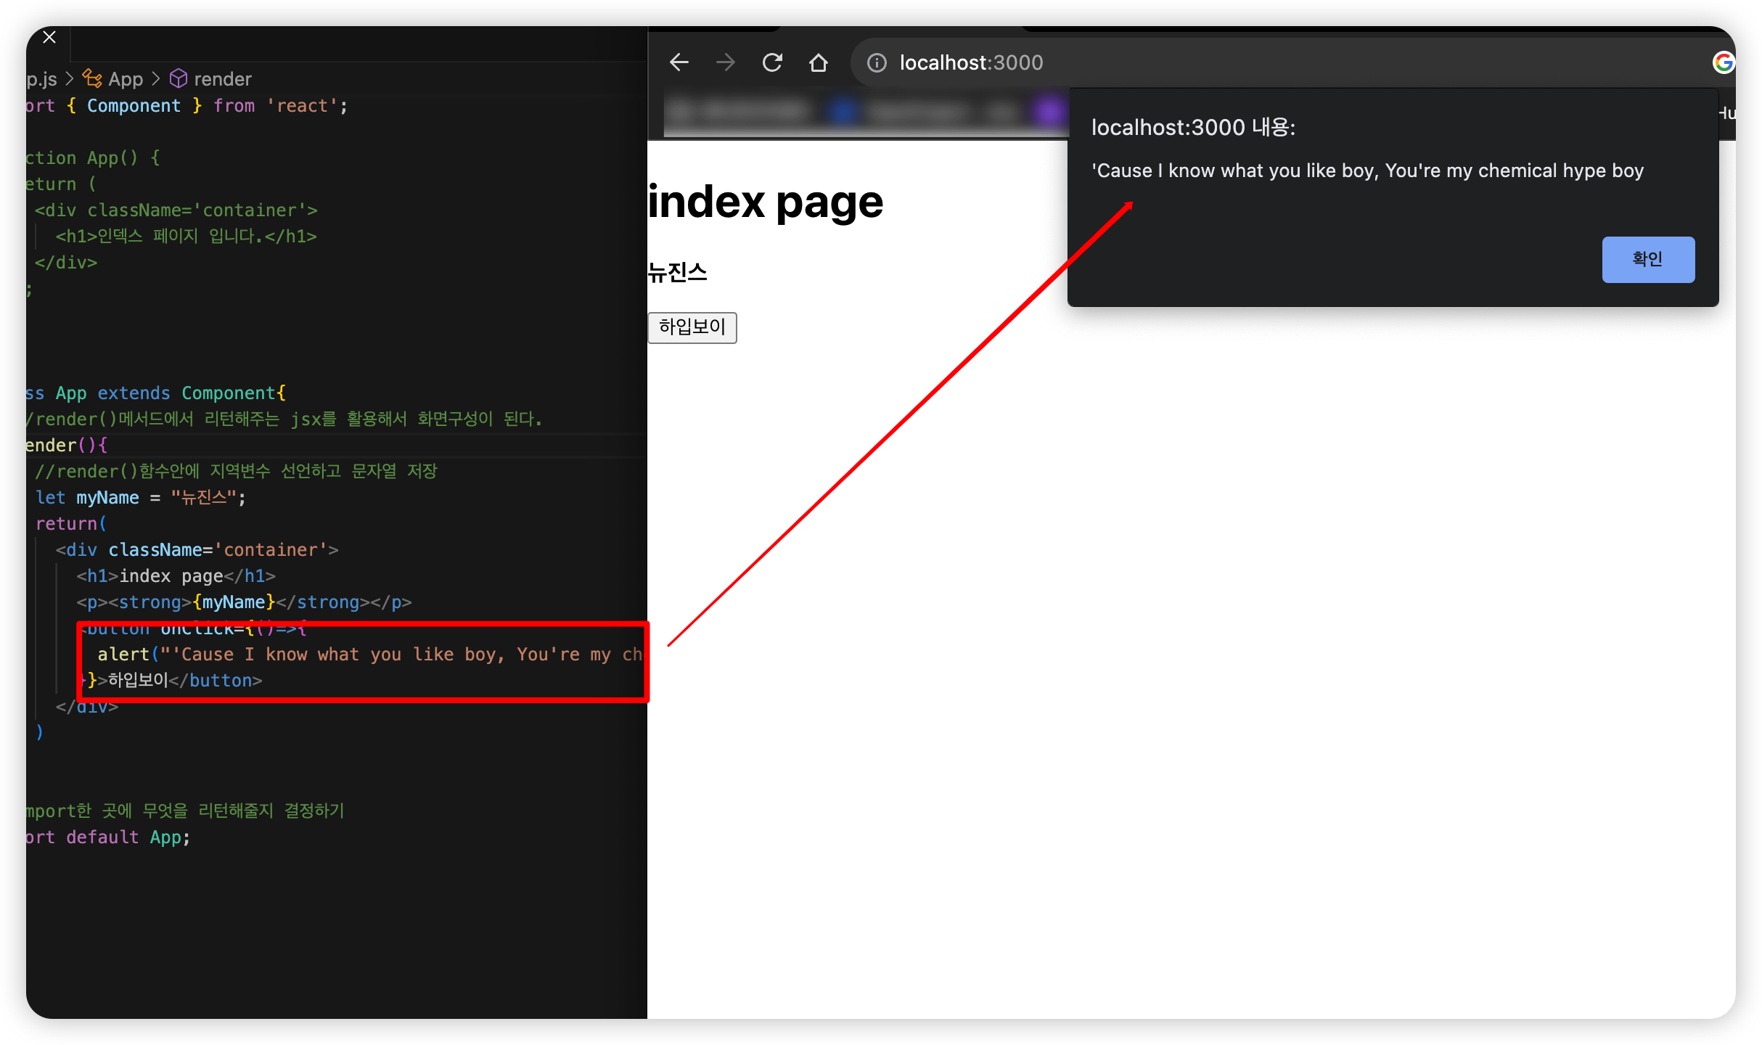Select the render breadcrumb label
The width and height of the screenshot is (1762, 1045).
click(x=222, y=79)
